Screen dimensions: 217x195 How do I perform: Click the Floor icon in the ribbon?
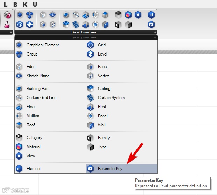85,15
